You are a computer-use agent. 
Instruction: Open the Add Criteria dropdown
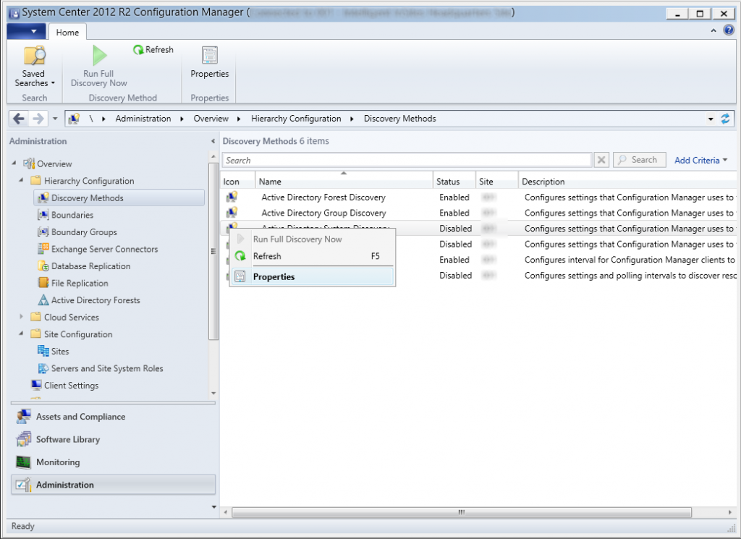700,159
